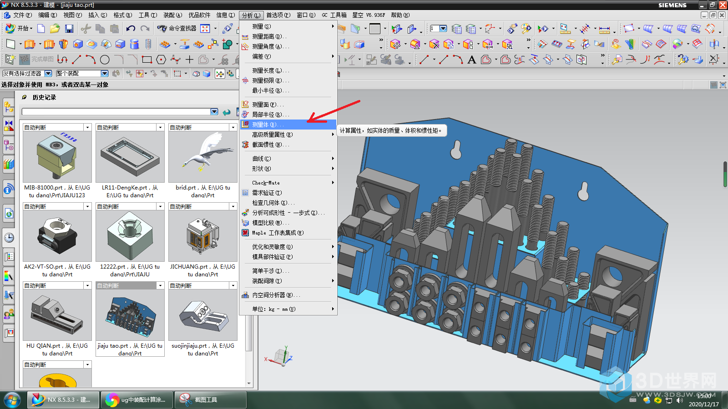Open the History clock sidebar tab

9,238
